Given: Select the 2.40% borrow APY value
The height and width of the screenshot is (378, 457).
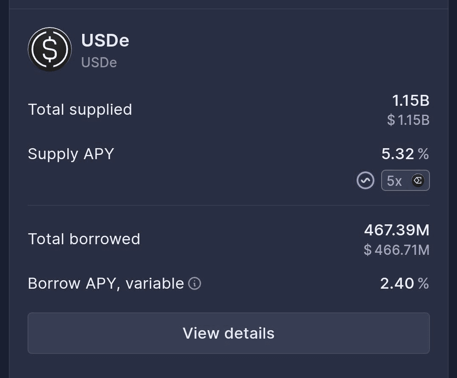Looking at the screenshot, I should click(397, 283).
